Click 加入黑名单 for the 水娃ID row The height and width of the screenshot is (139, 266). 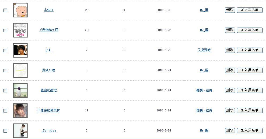(250, 10)
